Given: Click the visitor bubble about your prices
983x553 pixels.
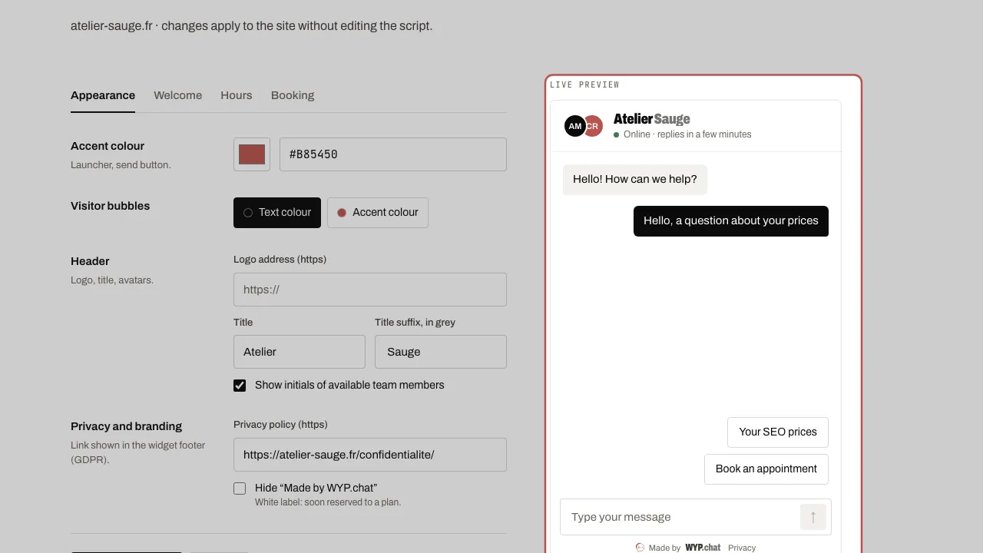Looking at the screenshot, I should [x=731, y=221].
